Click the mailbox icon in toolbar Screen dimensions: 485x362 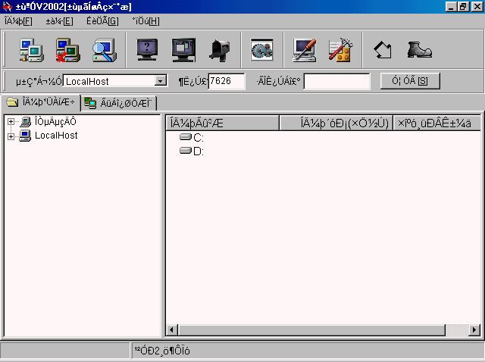click(x=219, y=49)
